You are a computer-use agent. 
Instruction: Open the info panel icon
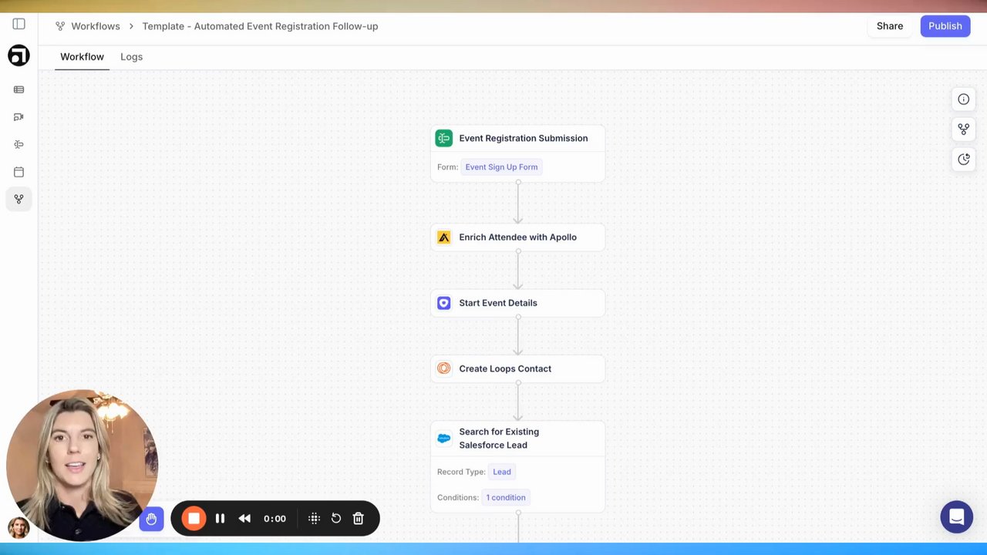pyautogui.click(x=963, y=99)
